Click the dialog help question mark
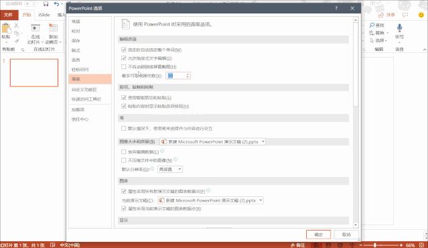 click(336, 8)
